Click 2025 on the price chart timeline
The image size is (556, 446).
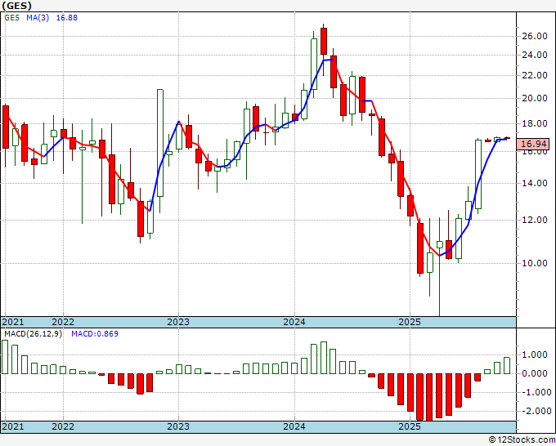410,322
